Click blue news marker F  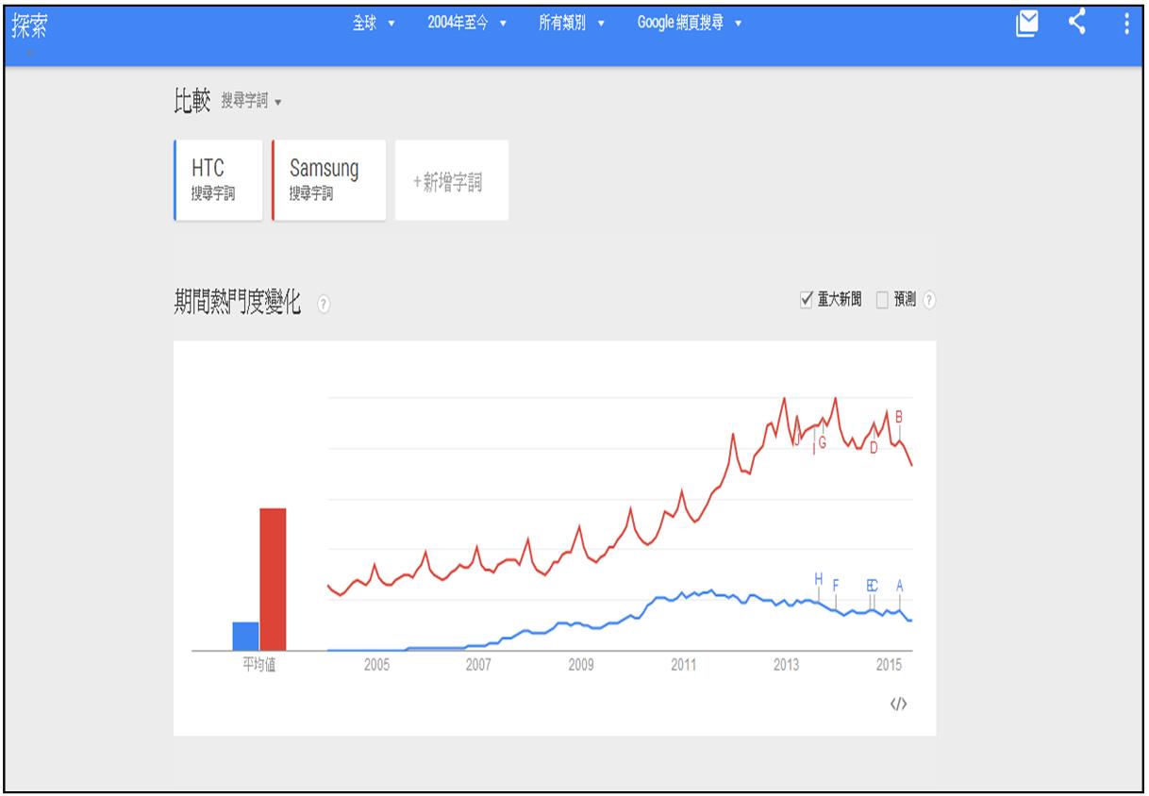[836, 586]
